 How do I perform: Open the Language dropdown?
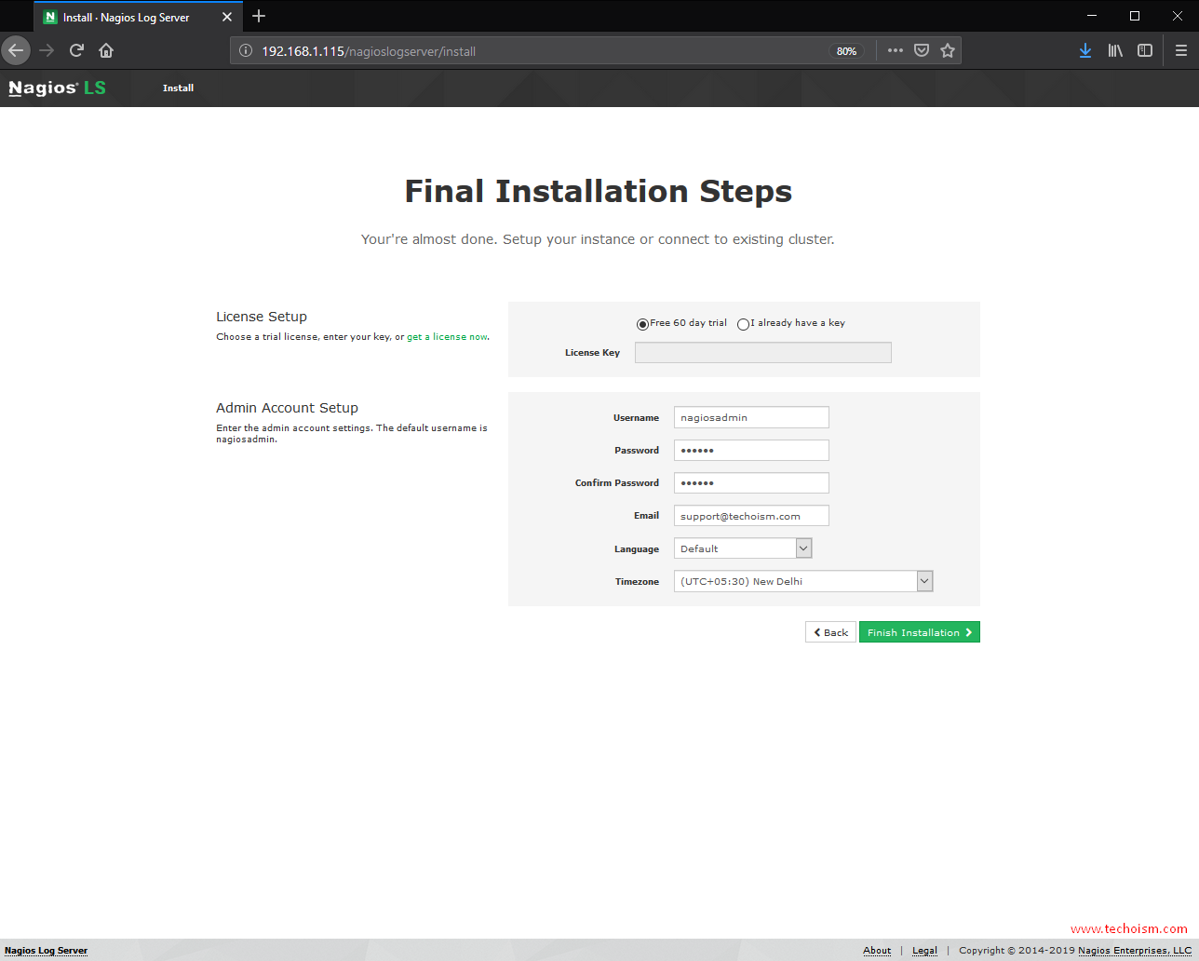pos(743,548)
